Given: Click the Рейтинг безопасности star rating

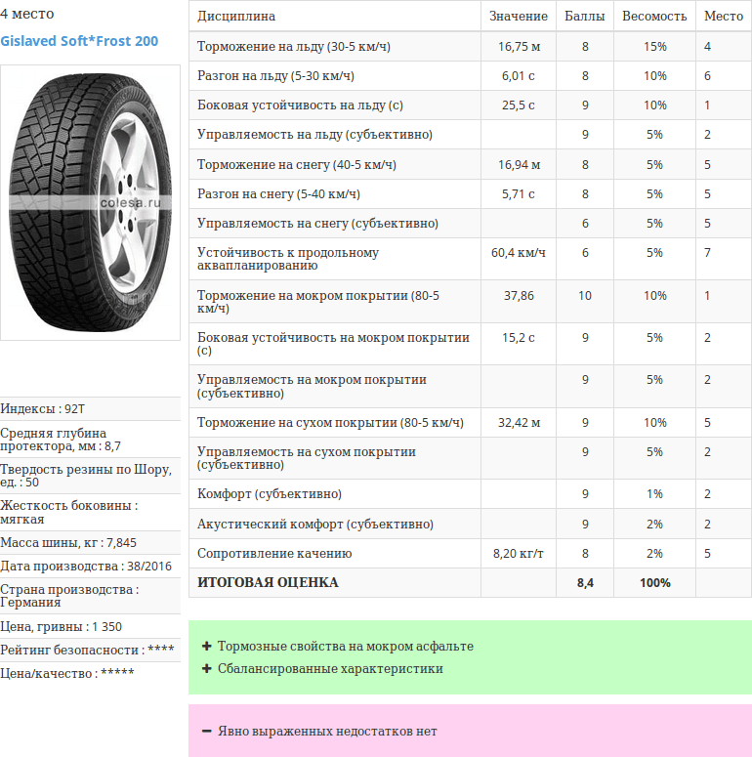Looking at the screenshot, I should pyautogui.click(x=160, y=650).
